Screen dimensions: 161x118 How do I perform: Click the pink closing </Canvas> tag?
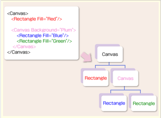point(24,47)
